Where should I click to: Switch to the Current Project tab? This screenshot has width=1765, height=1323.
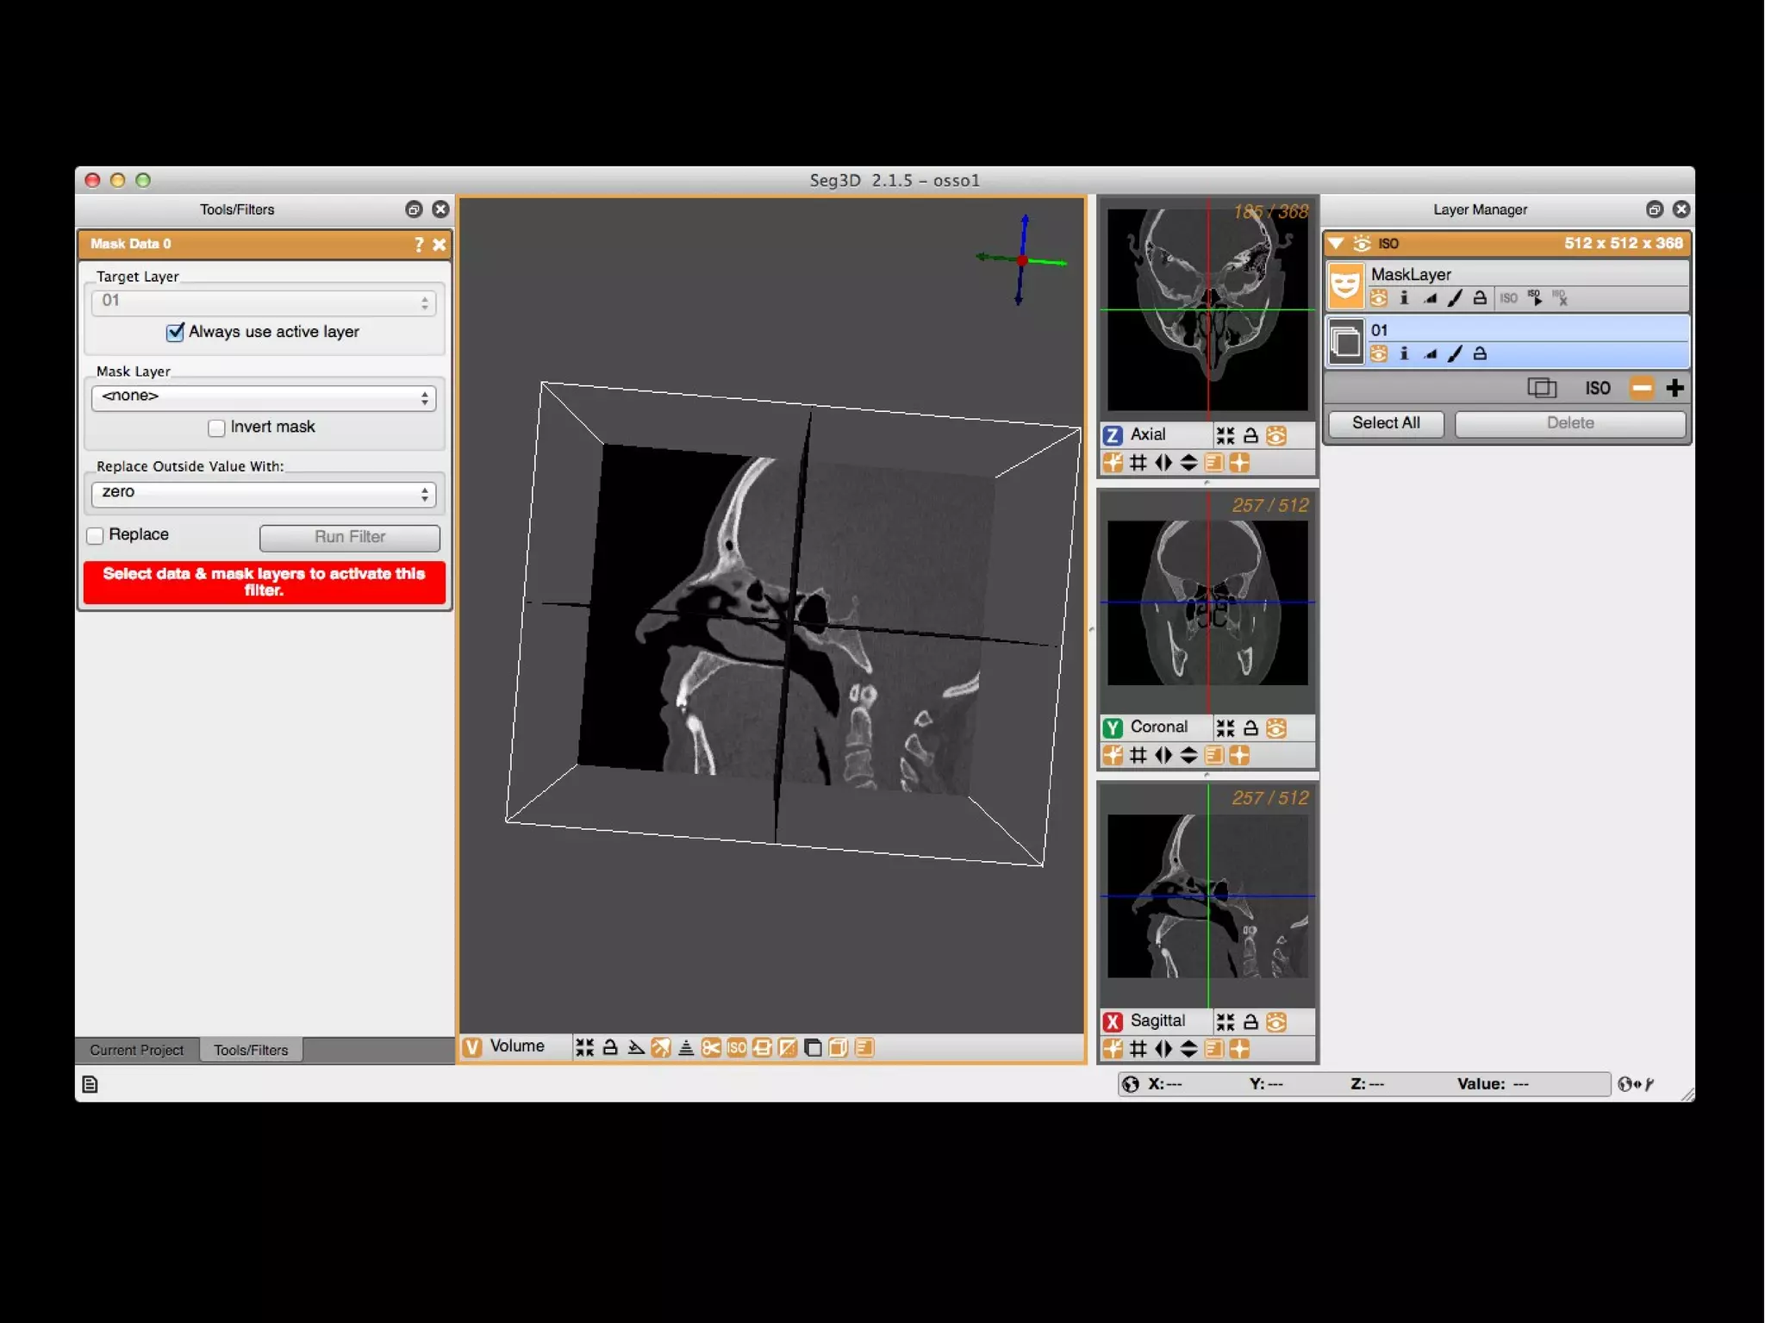(x=136, y=1050)
